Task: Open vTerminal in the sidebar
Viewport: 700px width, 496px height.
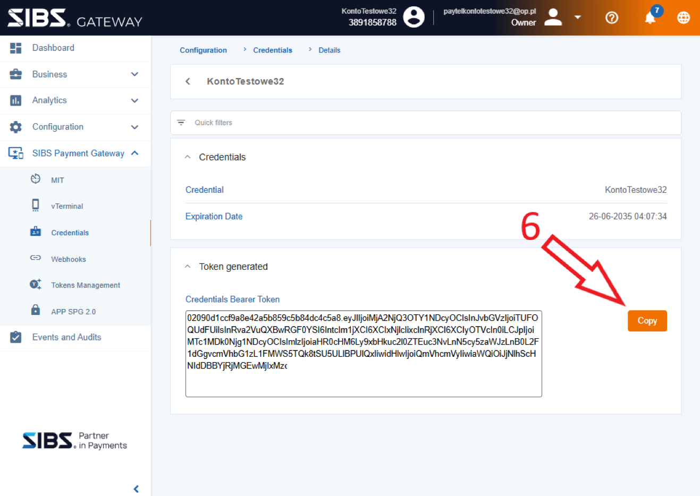Action: [x=67, y=206]
